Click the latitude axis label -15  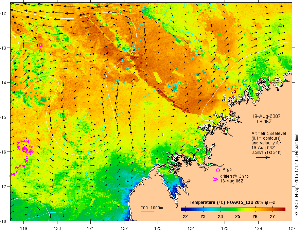[4, 117]
